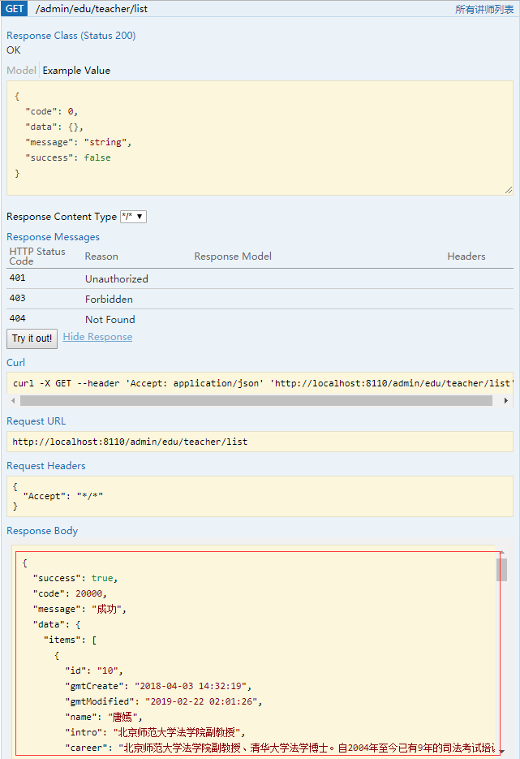Click the "code": 20000 line in response
The image size is (520, 759).
70,593
